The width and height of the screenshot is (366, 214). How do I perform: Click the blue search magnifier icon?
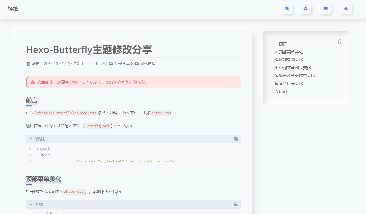pos(287,9)
